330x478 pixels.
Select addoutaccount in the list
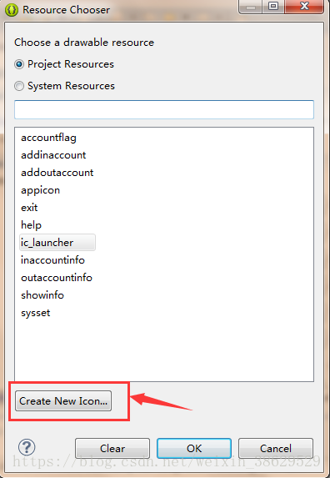[57, 173]
